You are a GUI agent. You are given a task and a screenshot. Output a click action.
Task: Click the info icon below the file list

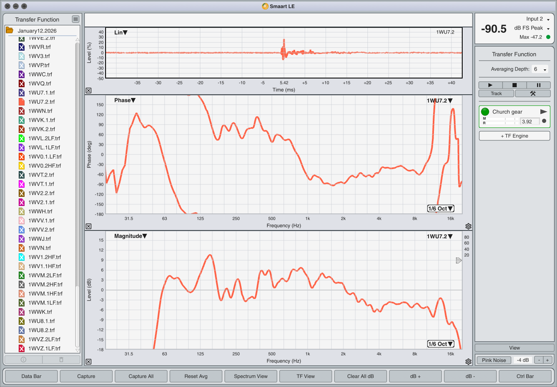click(23, 360)
